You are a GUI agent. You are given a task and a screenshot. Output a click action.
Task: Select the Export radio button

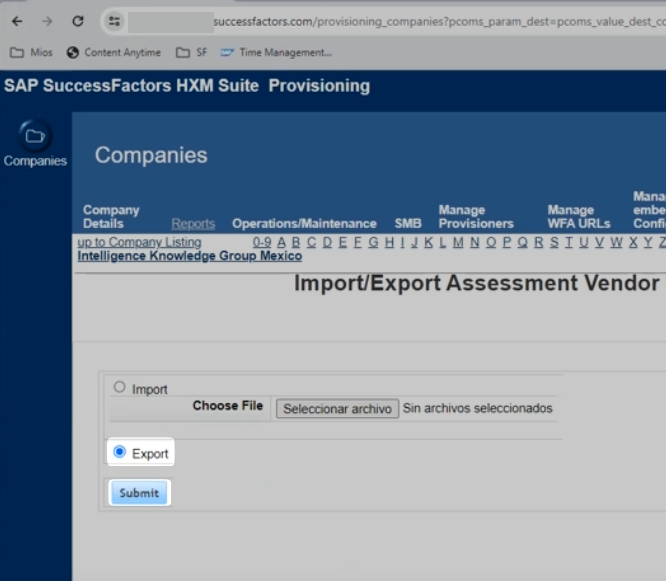[x=119, y=452]
